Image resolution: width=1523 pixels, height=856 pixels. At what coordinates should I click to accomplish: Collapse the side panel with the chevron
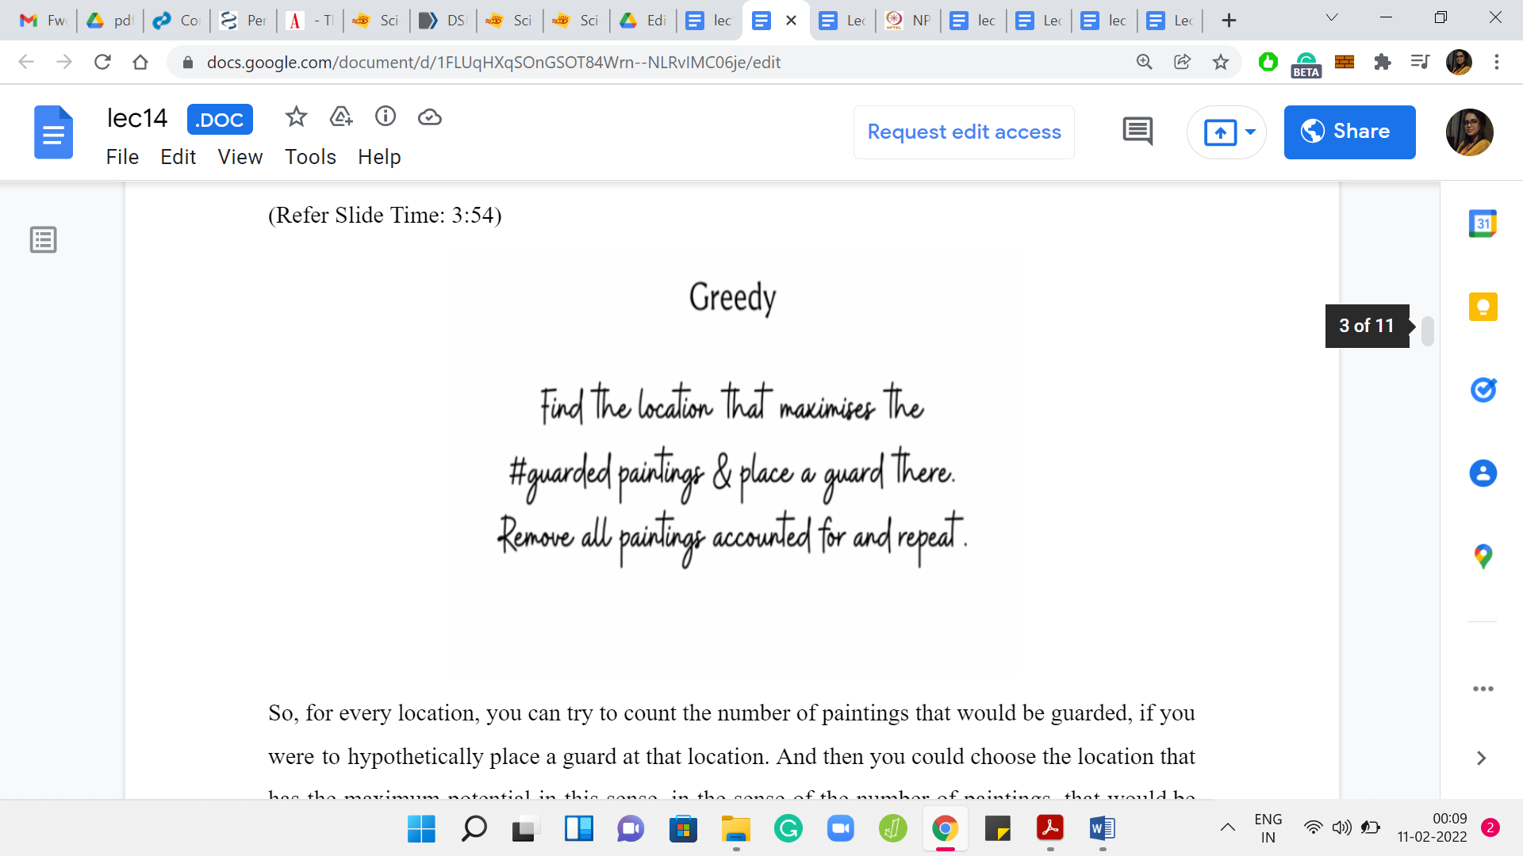[x=1481, y=759]
